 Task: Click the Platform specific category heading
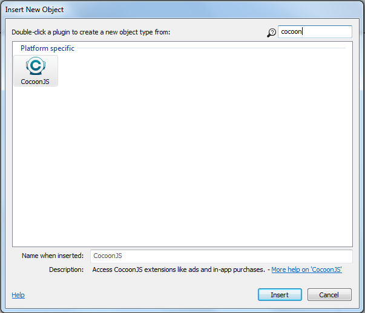coord(47,48)
